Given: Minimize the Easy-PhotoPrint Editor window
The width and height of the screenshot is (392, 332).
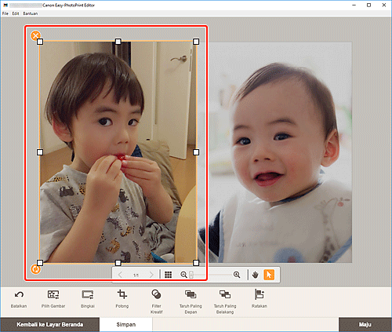Looking at the screenshot, I should [354, 5].
